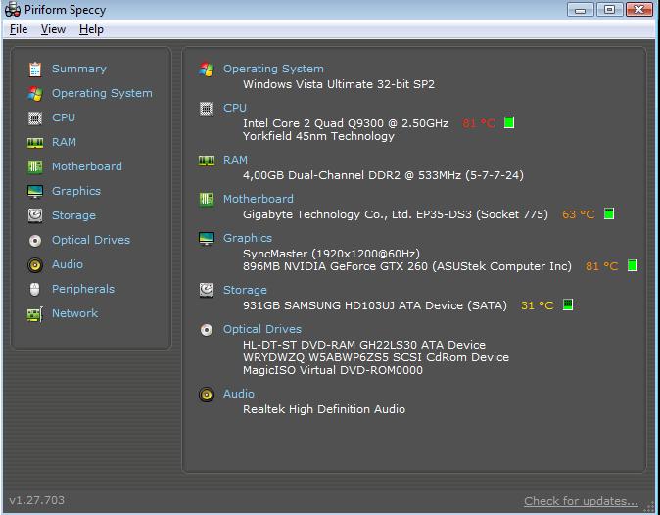This screenshot has width=660, height=515.
Task: Open Network section from sidebar
Action: click(75, 313)
